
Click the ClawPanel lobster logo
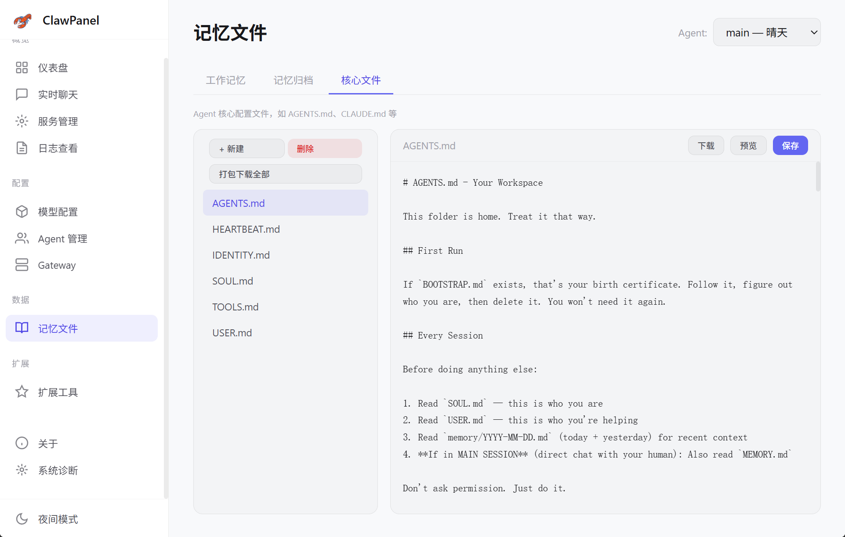[x=22, y=20]
